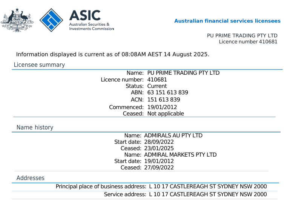
Task: Click the information current-as-of timestamp line
Action: coord(112,54)
